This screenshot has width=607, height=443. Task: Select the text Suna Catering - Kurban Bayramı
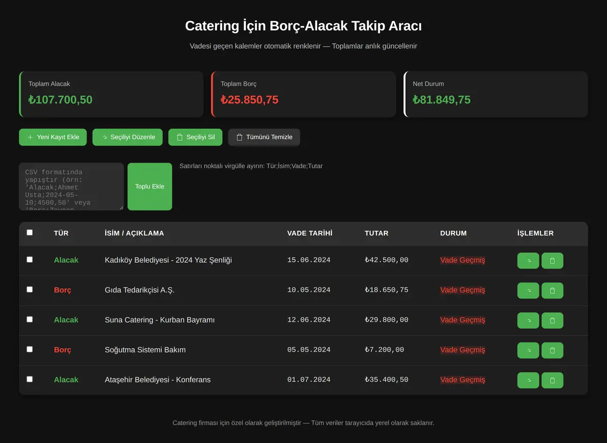160,320
